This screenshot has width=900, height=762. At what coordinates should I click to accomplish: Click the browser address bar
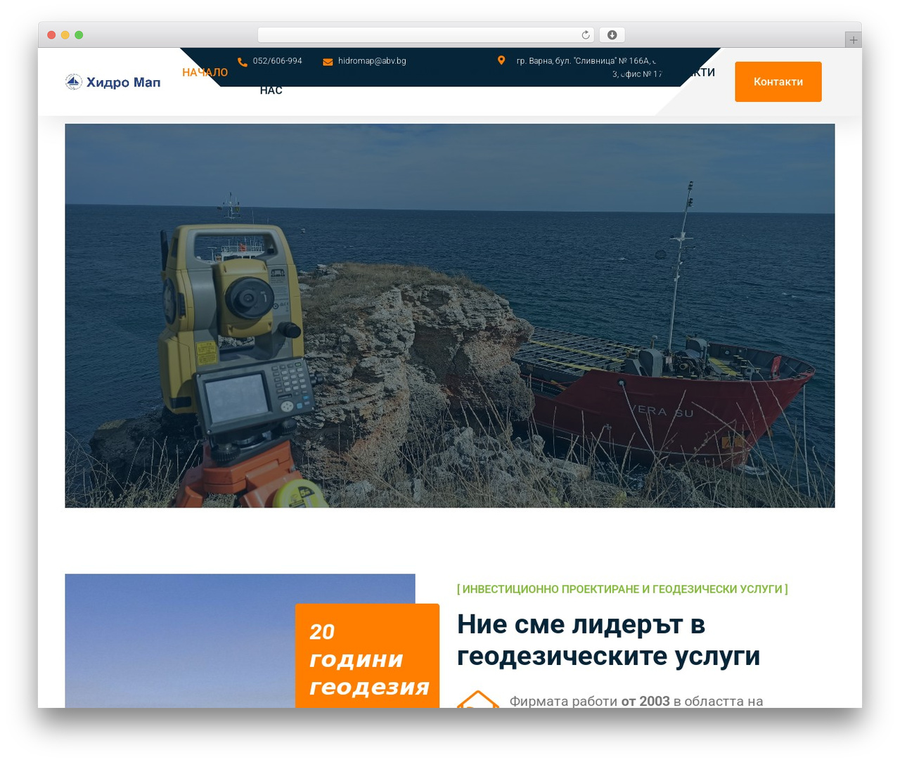tap(426, 35)
